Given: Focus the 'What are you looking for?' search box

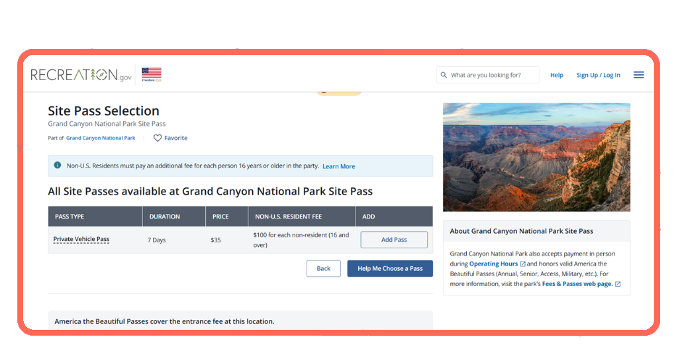Looking at the screenshot, I should point(488,75).
